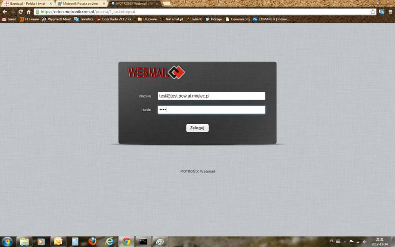395x247 pixels.
Task: Open the Windows Start menu
Action: click(7, 242)
